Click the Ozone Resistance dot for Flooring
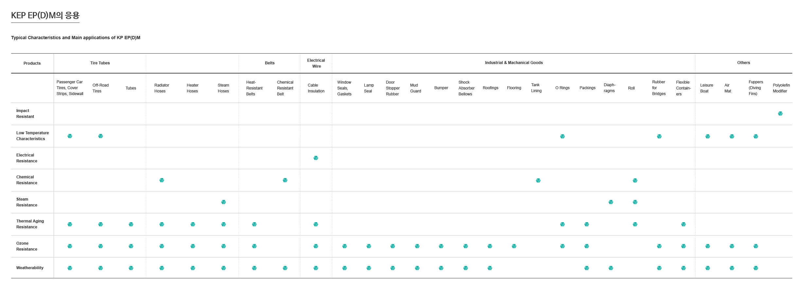The height and width of the screenshot is (294, 807). [514, 246]
